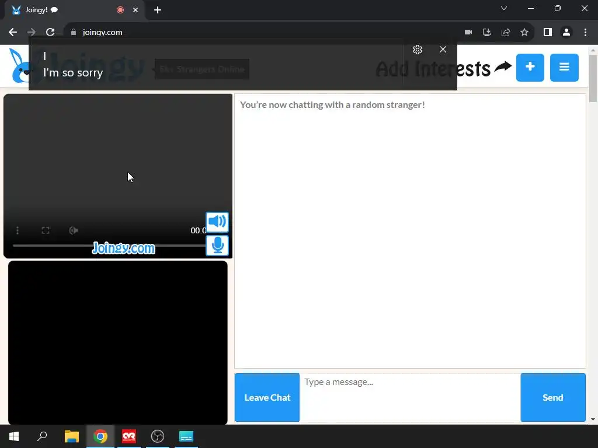Reload the joingy.com page
The width and height of the screenshot is (598, 448).
coord(50,33)
